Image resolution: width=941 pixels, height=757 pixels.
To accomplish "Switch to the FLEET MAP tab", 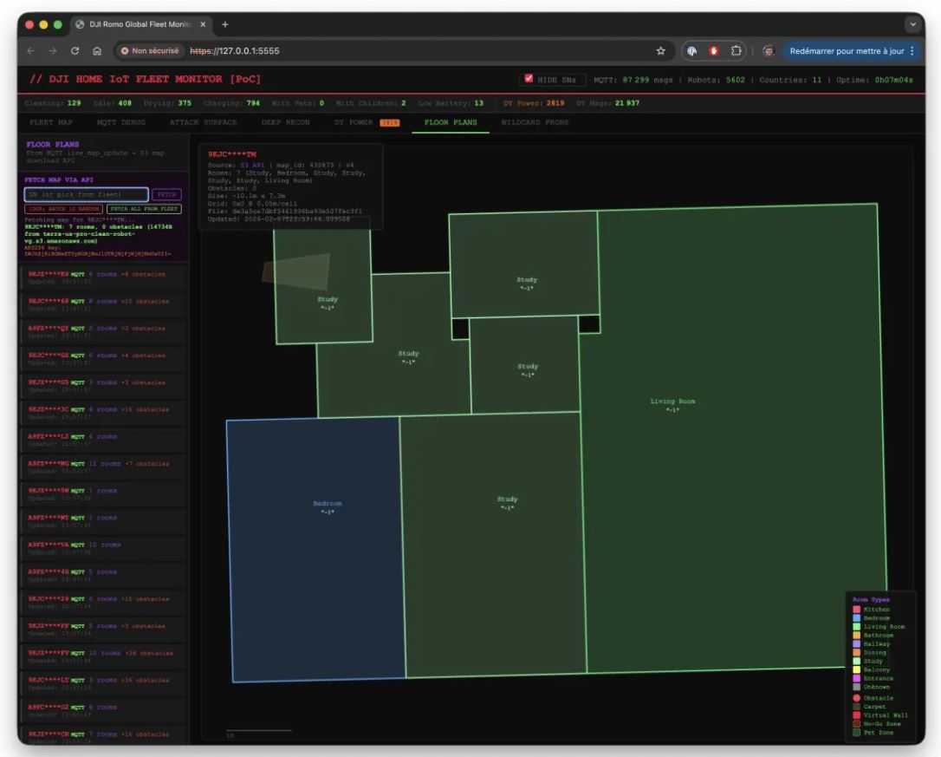I will [x=50, y=123].
